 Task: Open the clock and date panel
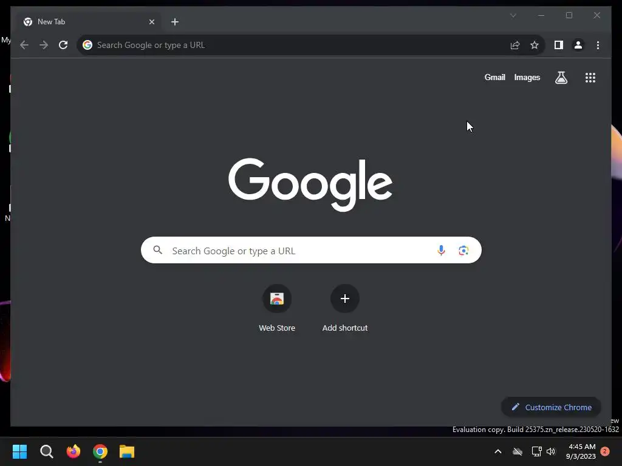pos(581,451)
